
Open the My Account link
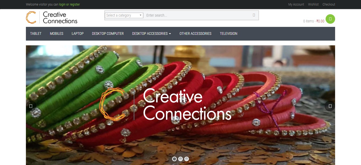[x=296, y=4]
